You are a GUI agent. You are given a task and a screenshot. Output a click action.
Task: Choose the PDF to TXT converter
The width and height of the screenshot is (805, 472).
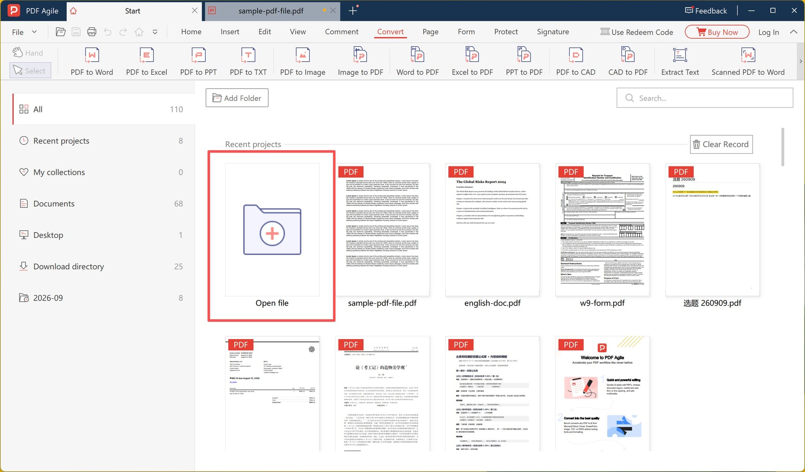tap(248, 62)
